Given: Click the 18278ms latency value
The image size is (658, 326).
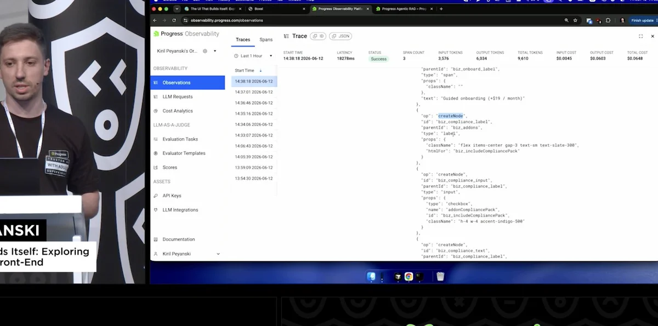Looking at the screenshot, I should click(x=345, y=58).
